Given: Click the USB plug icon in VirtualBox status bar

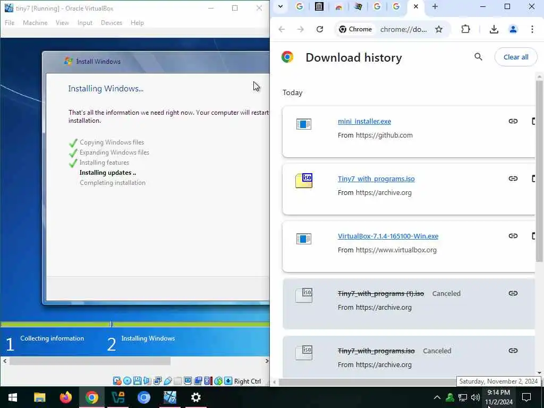Looking at the screenshot, I should 167,381.
